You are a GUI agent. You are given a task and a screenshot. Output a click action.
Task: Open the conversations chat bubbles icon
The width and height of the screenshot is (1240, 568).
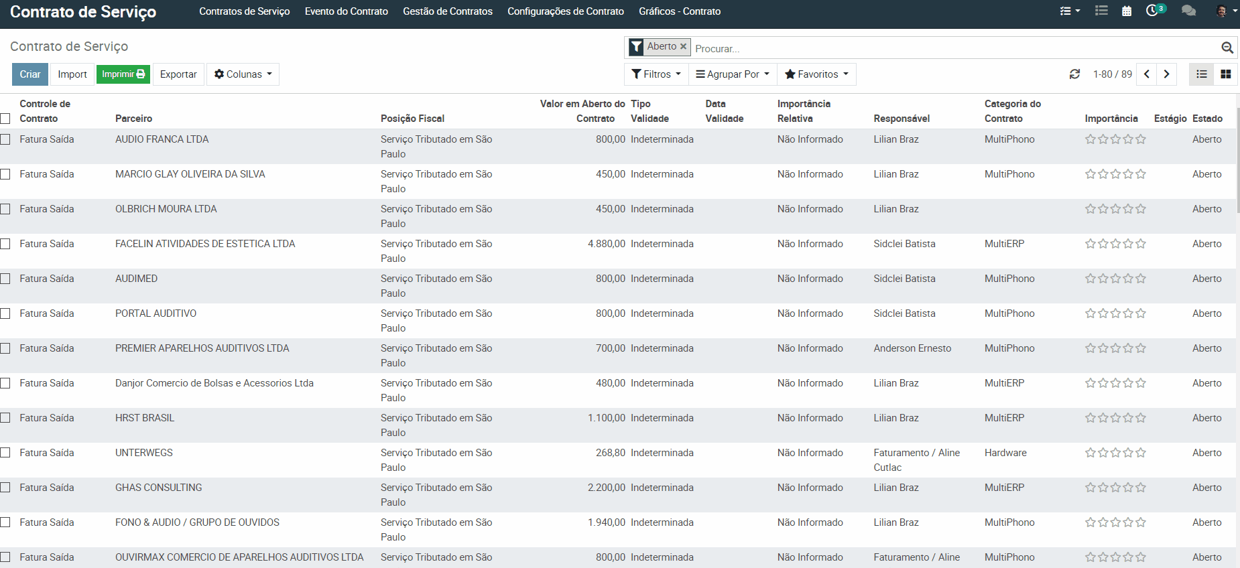1188,11
